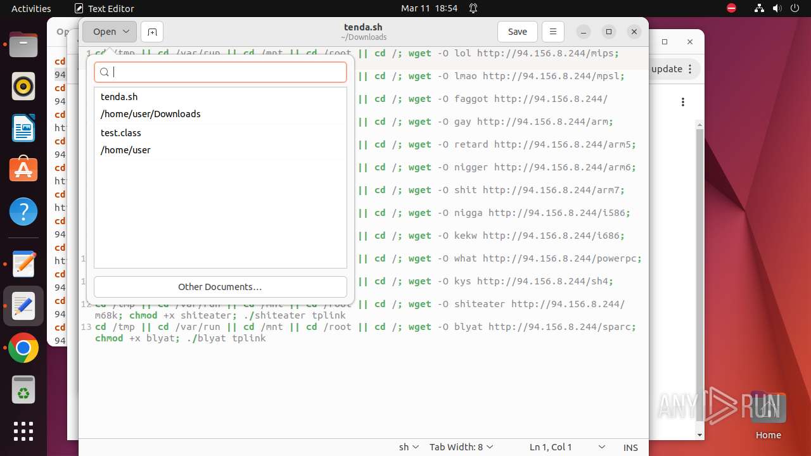Select the active gedit pencil dock icon

tap(23, 306)
